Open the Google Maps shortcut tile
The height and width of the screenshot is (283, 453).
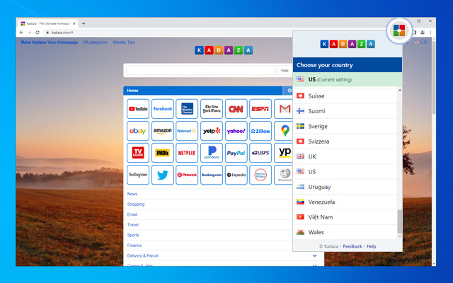(x=283, y=131)
